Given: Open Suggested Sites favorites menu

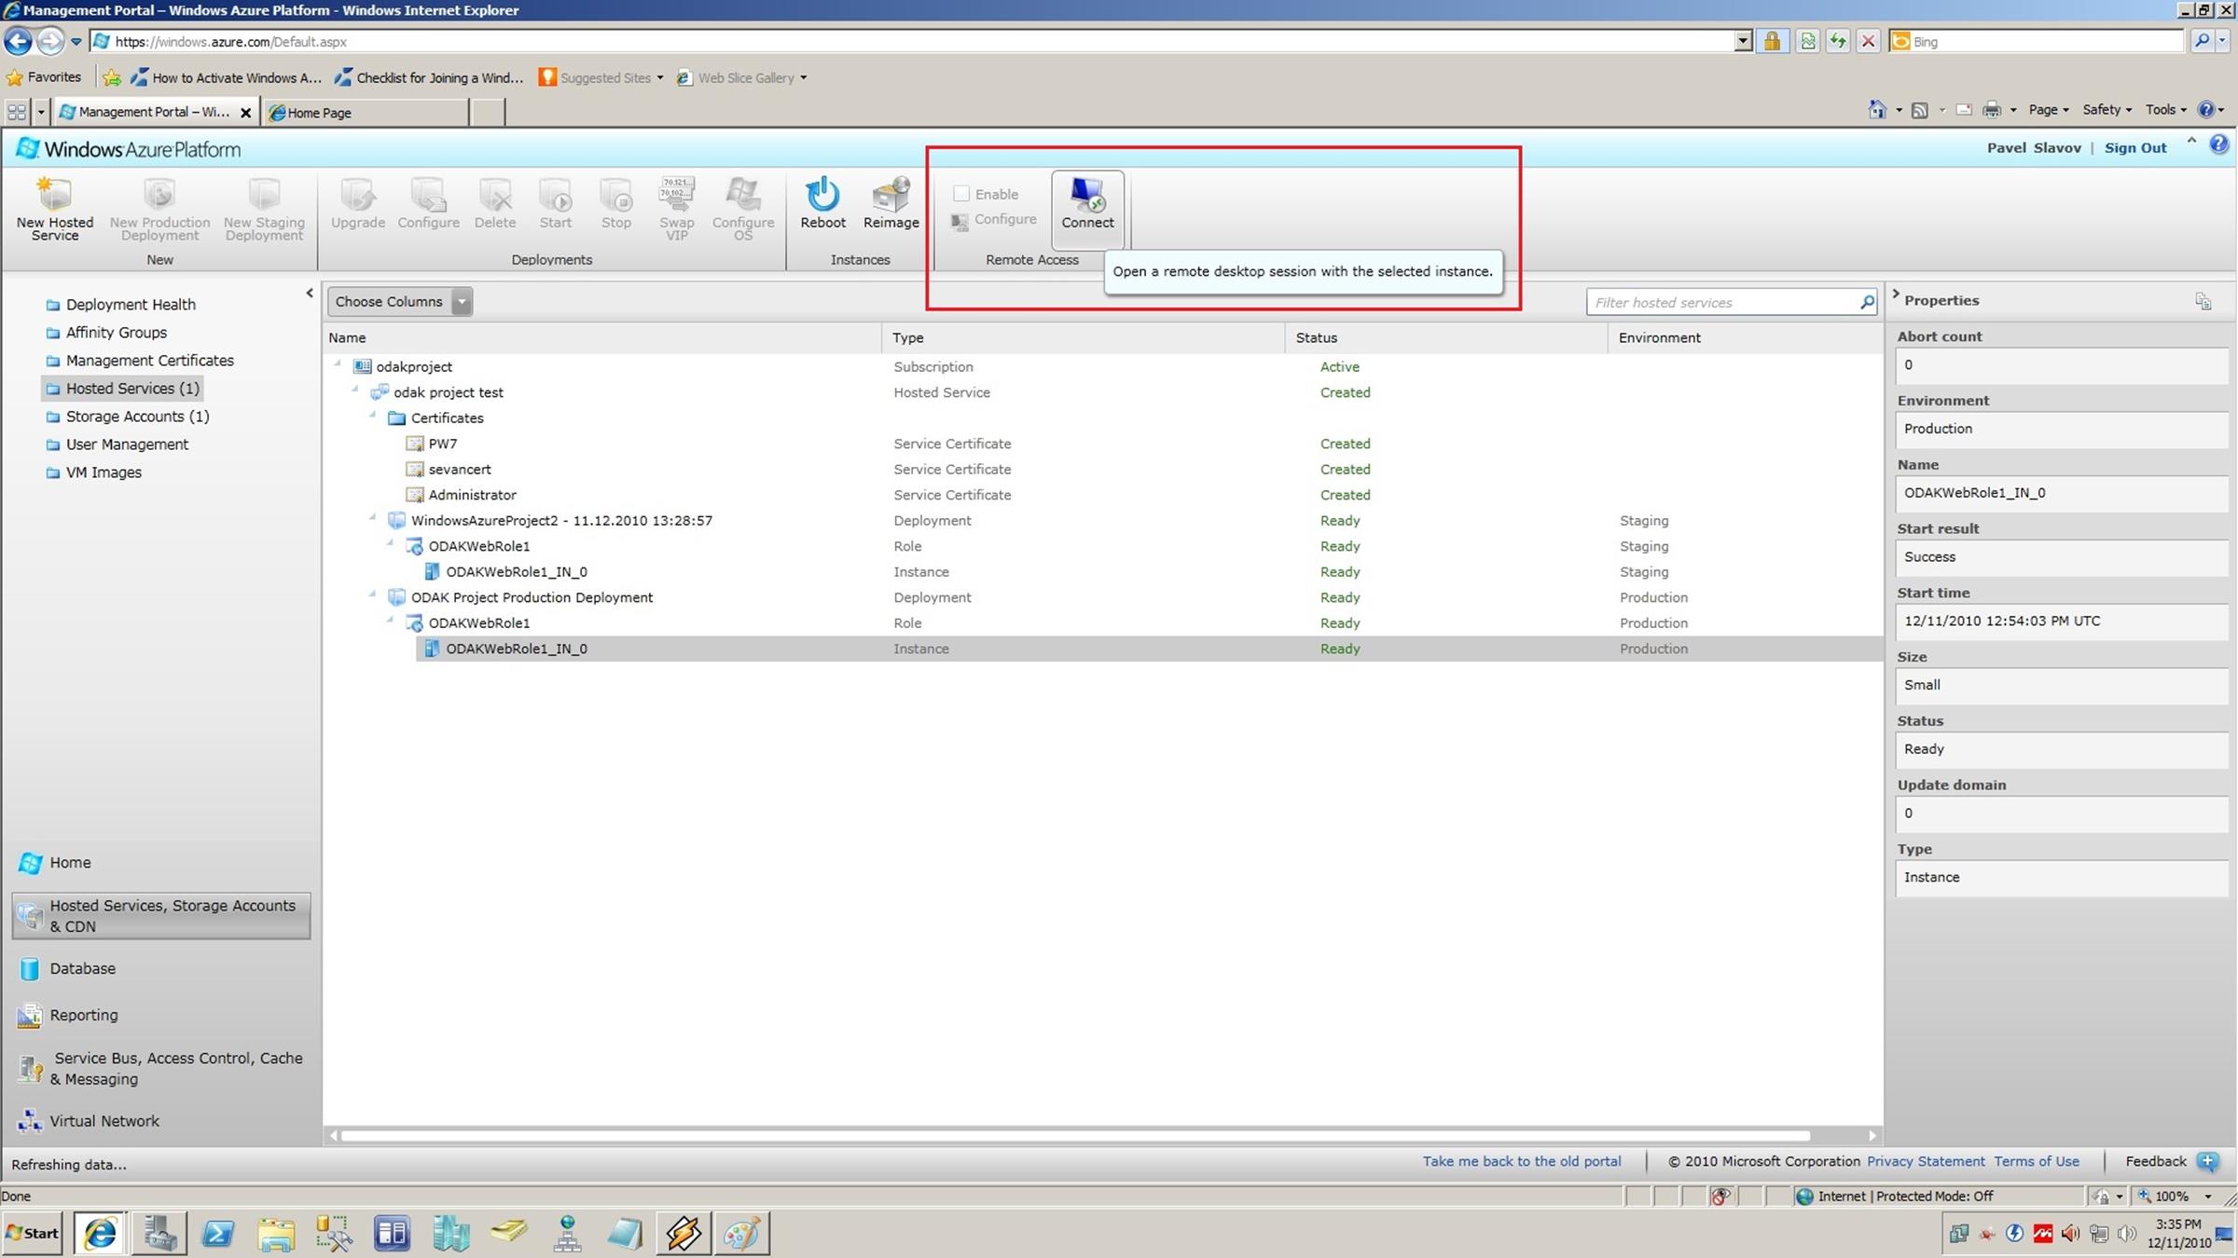Looking at the screenshot, I should coord(601,78).
